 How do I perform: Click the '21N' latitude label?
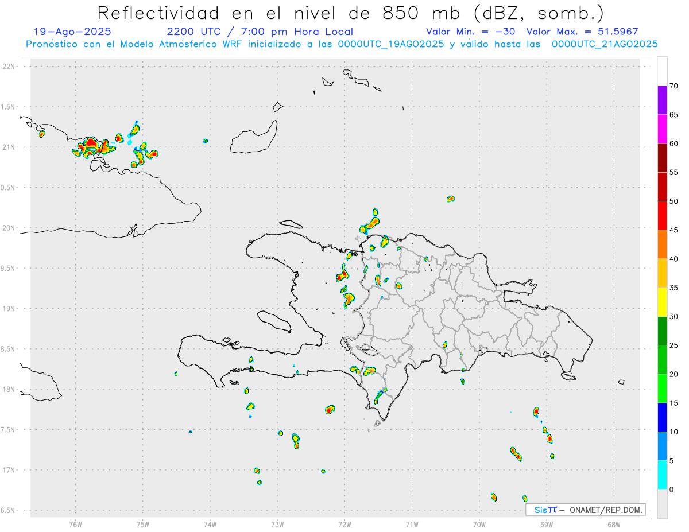pos(9,147)
